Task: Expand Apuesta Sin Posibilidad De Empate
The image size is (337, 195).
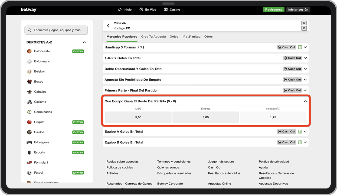Action: tap(305, 80)
